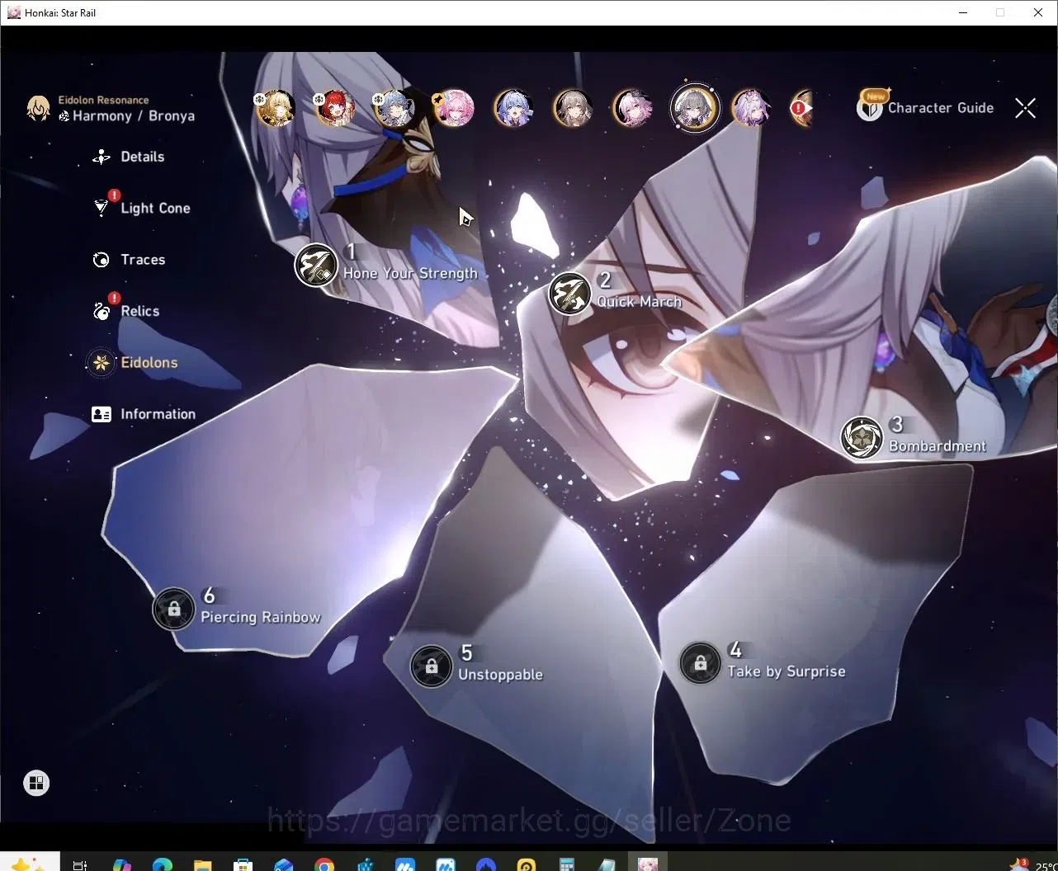Open File Explorer from the taskbar
The height and width of the screenshot is (871, 1058).
(x=202, y=864)
